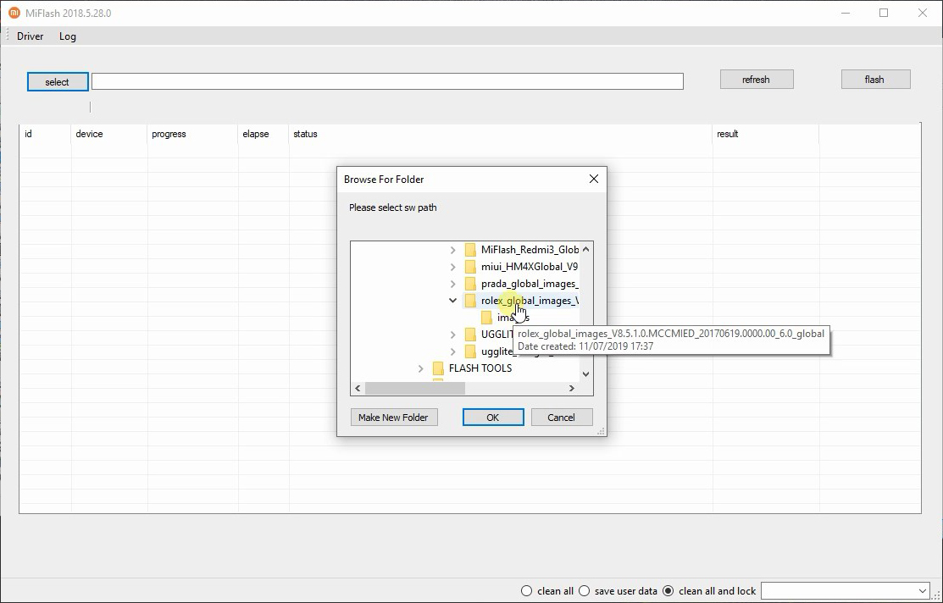Open the Driver menu

point(30,36)
